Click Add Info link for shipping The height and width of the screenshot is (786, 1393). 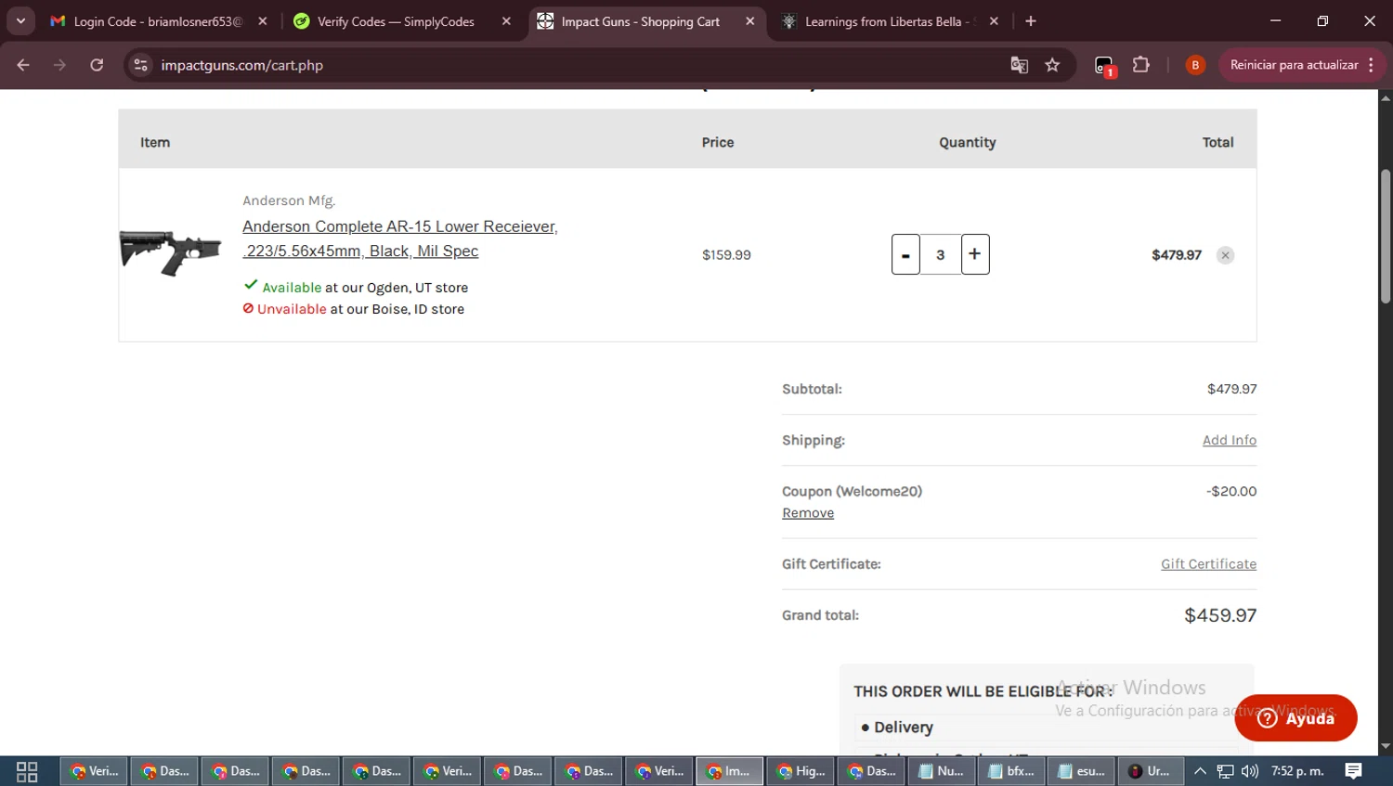point(1230,440)
